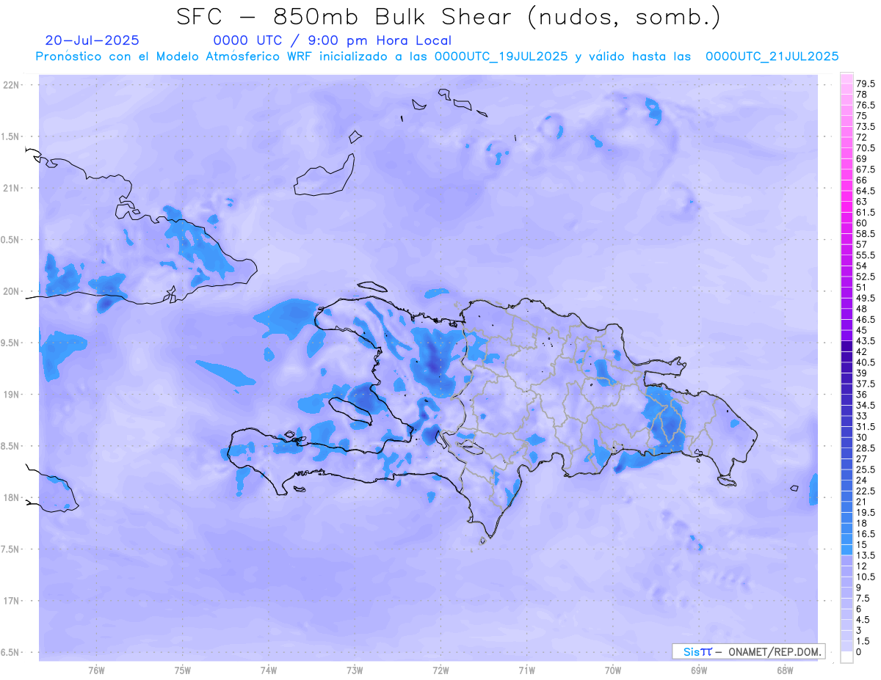Click the 'SisTT – ONAMET/REP.DOM.' credit label
The image size is (881, 680).
[x=749, y=651]
